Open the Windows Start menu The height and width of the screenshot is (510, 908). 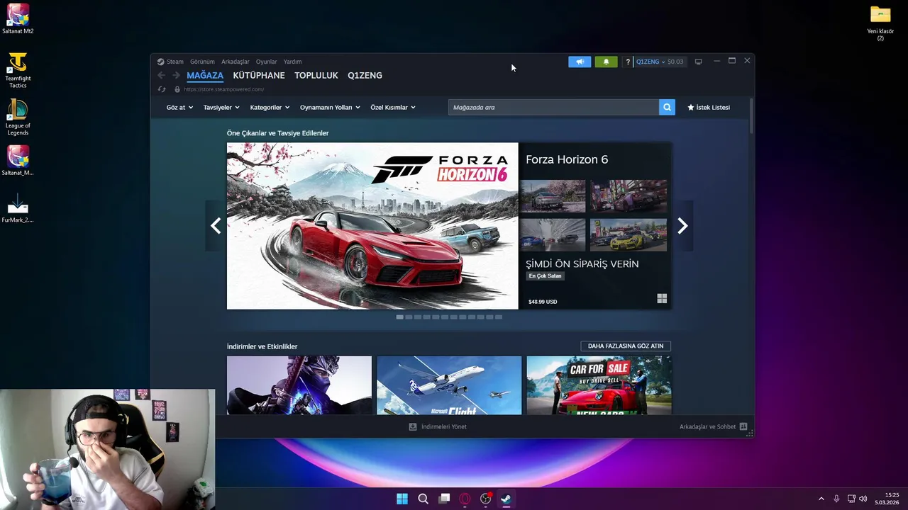pos(402,499)
